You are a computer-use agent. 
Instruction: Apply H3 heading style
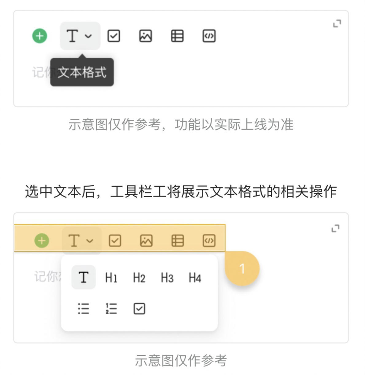tap(167, 278)
